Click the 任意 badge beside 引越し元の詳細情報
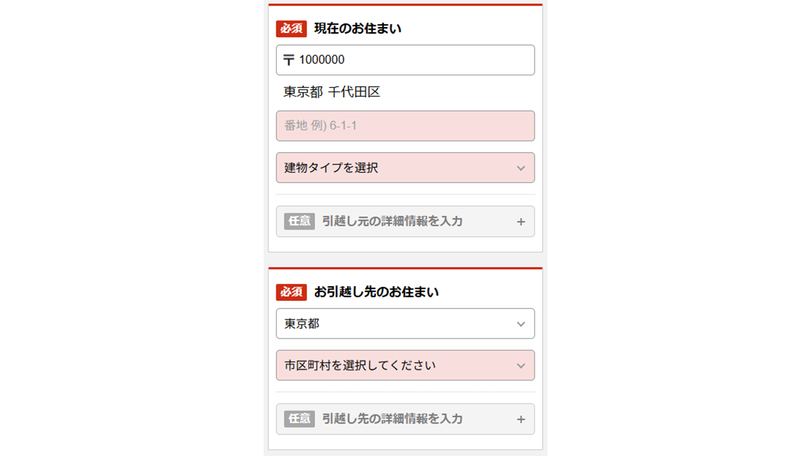 [x=299, y=221]
